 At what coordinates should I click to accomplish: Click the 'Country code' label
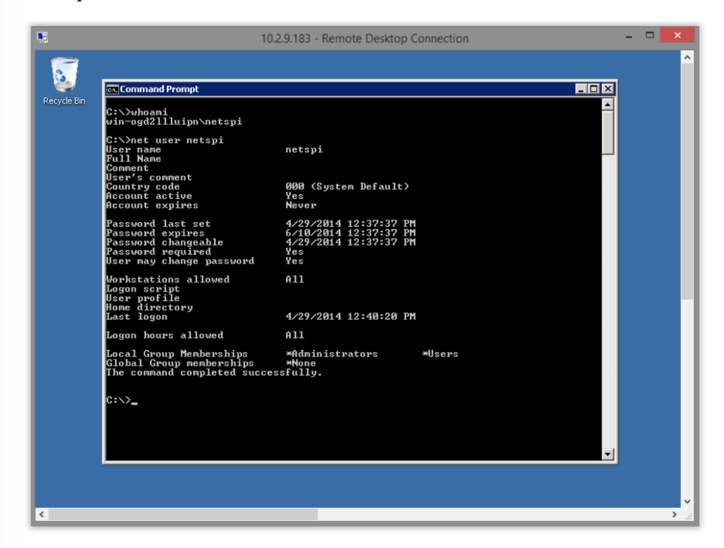pyautogui.click(x=143, y=186)
